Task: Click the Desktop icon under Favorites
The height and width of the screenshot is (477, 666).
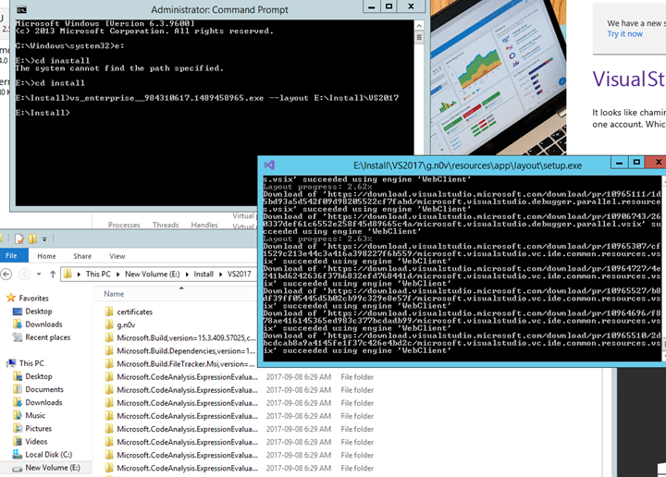Action: pyautogui.click(x=18, y=312)
